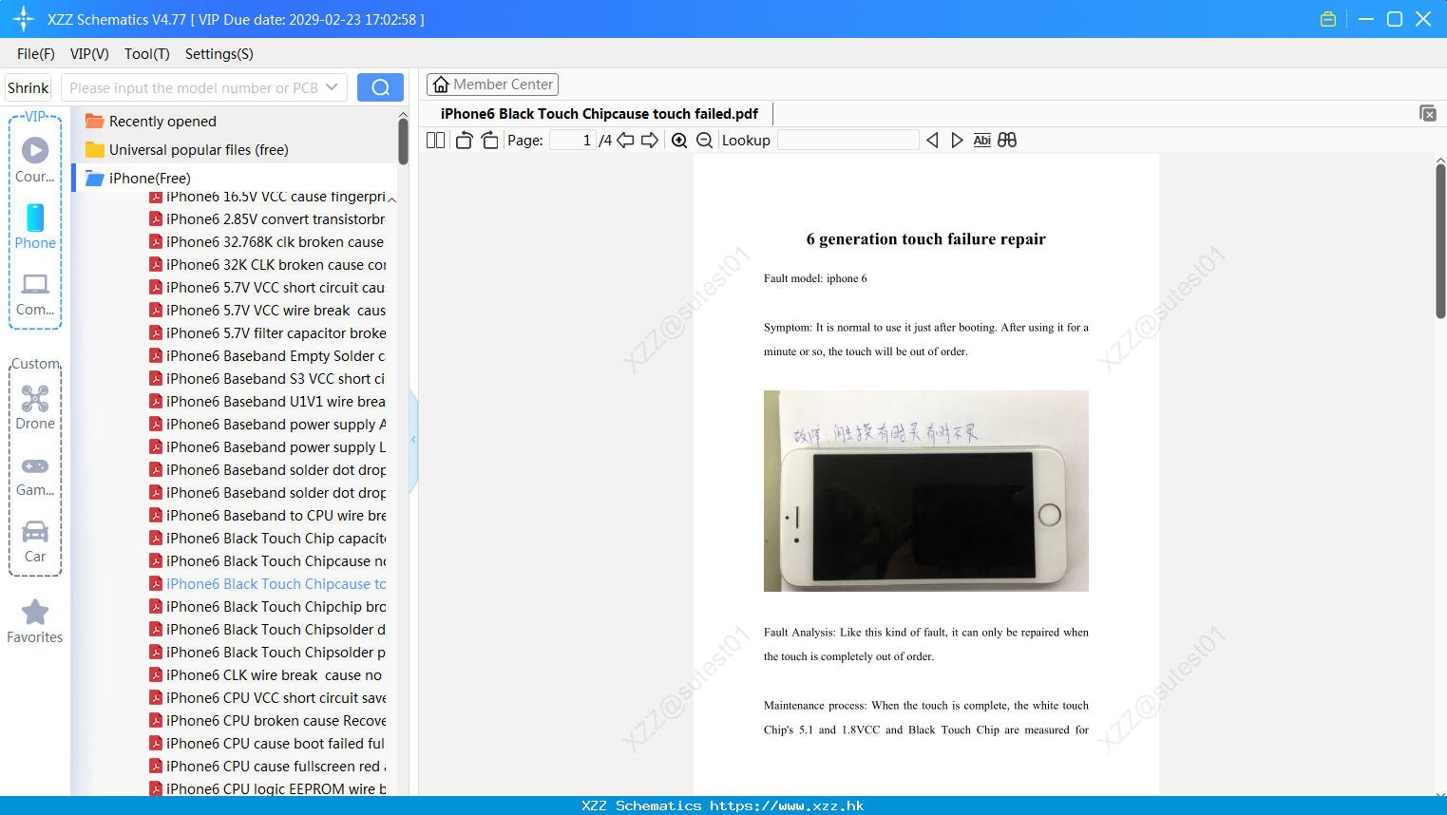
Task: Click the model number search input
Action: coord(194,87)
